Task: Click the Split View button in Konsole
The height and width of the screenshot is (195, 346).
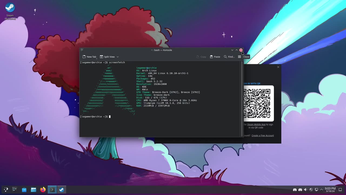Action: click(x=107, y=57)
